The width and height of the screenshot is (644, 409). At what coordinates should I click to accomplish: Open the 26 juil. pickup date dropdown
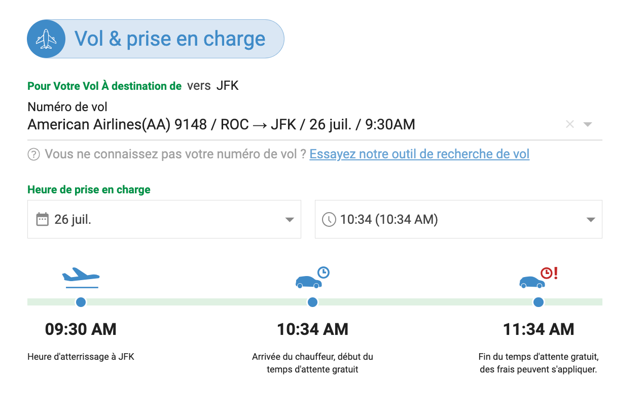coord(164,219)
